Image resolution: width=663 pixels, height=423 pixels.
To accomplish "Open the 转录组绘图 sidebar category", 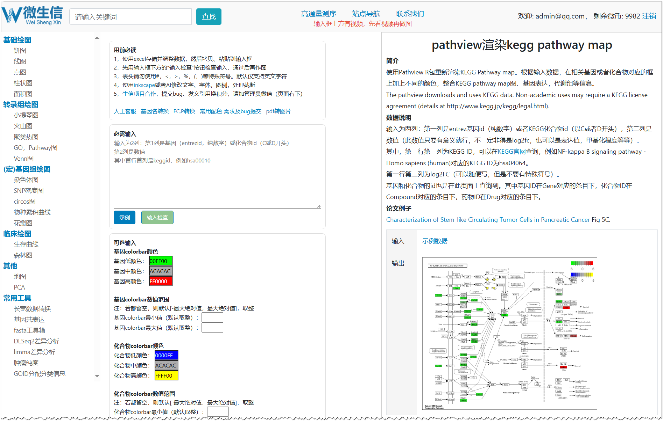I will (21, 104).
